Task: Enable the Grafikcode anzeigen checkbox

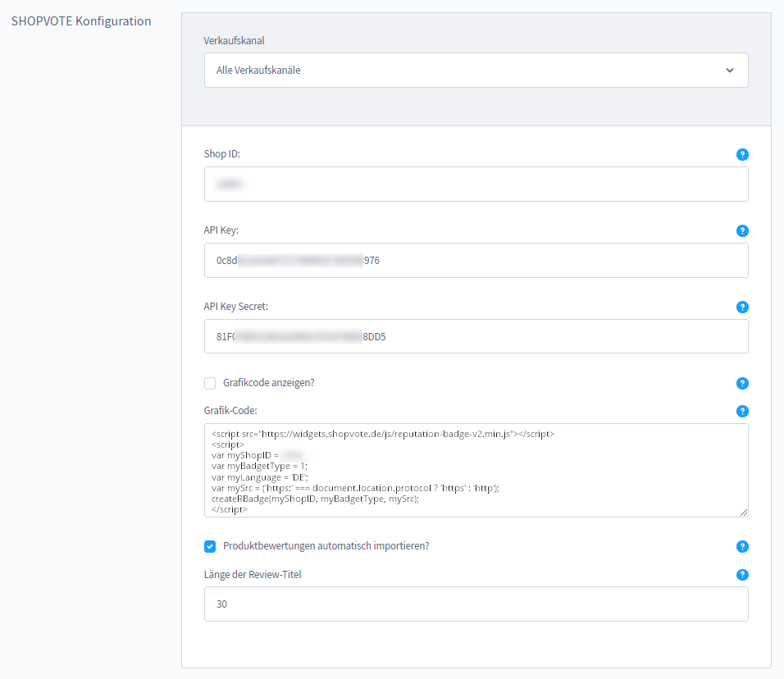Action: click(x=210, y=383)
